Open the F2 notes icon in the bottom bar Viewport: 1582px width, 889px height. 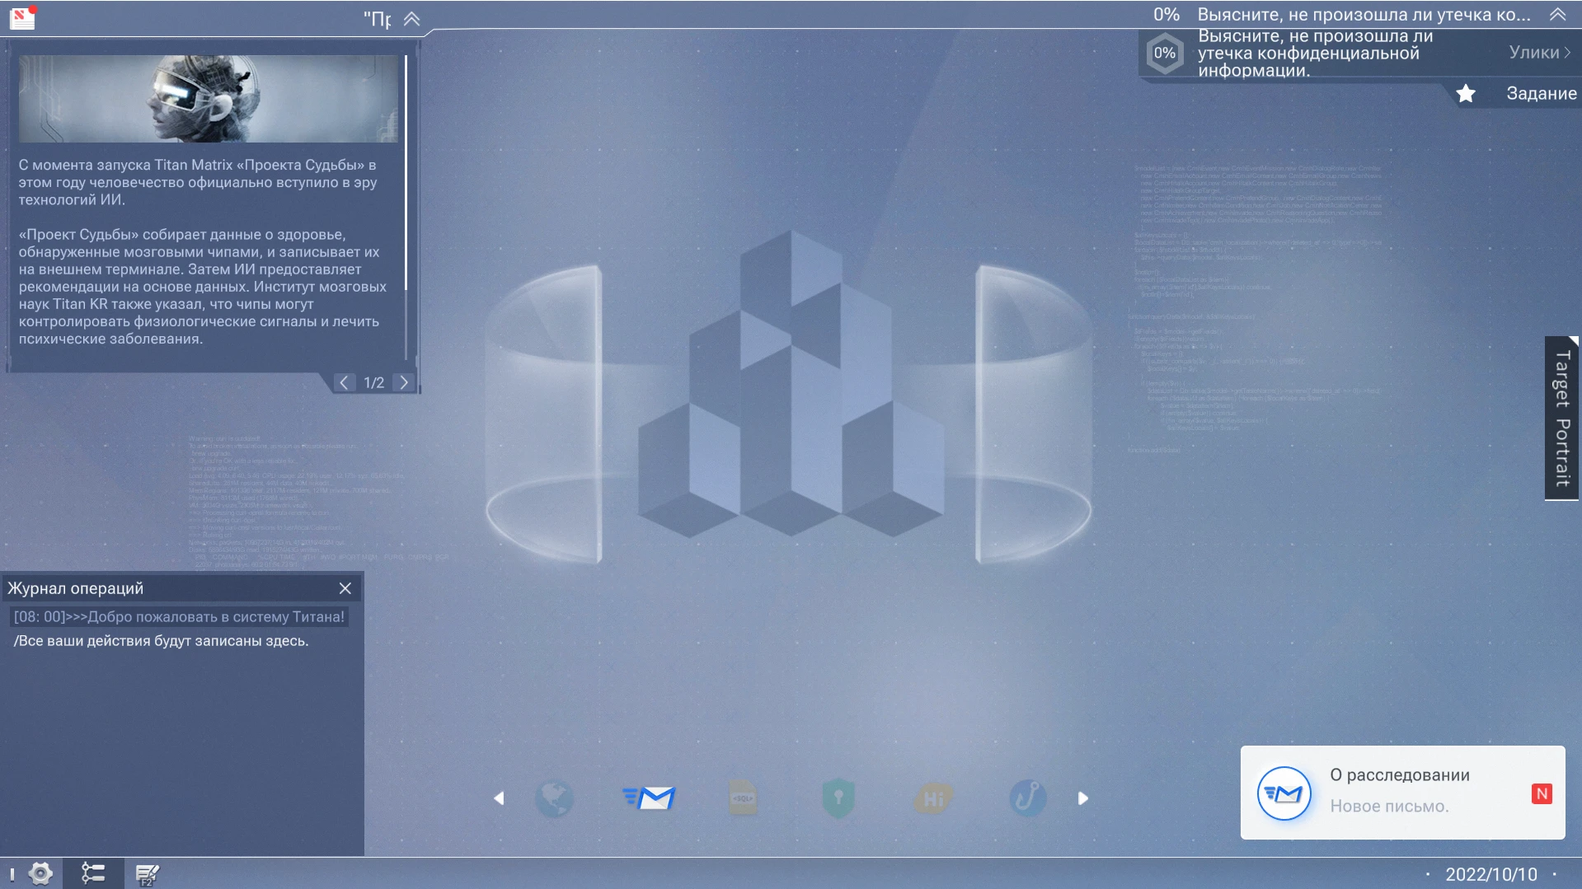[147, 874]
